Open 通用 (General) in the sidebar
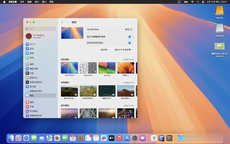Viewport: 230px width, 144px height. 41,64
